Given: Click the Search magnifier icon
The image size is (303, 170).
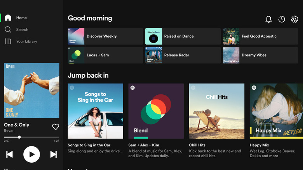Looking at the screenshot, I should 8,29.
